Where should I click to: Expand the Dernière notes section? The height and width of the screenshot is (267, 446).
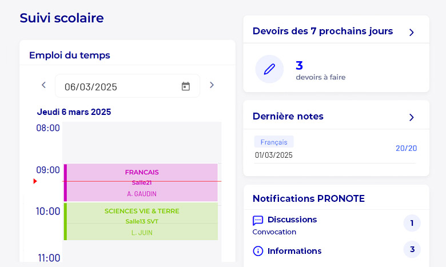click(x=411, y=117)
